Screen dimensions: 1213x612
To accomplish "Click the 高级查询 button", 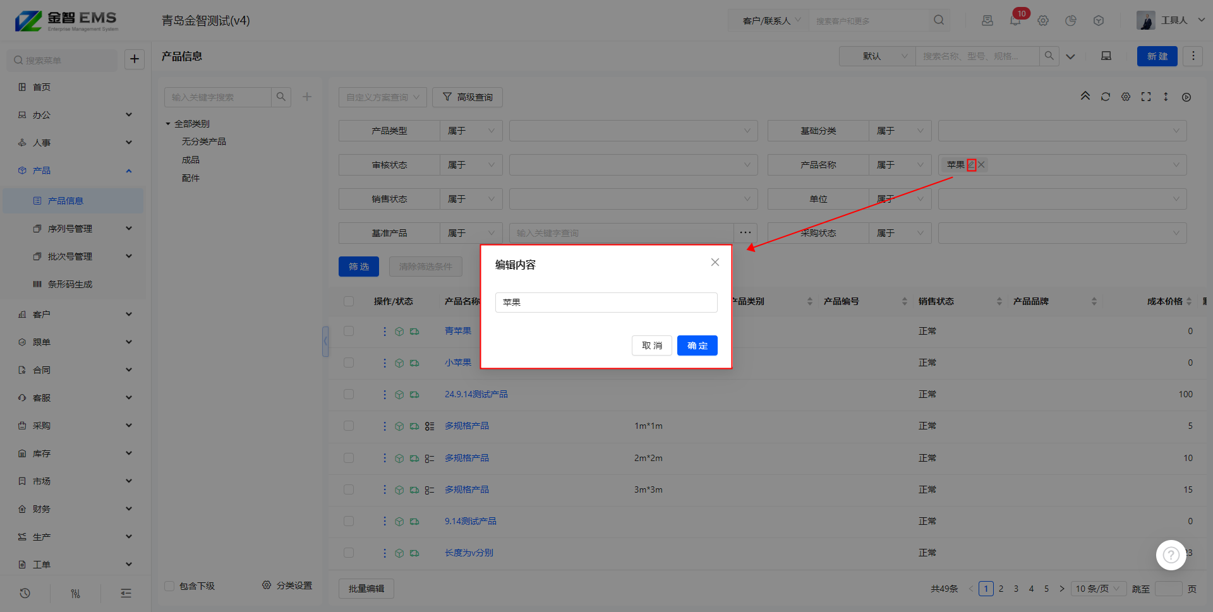I will [468, 97].
